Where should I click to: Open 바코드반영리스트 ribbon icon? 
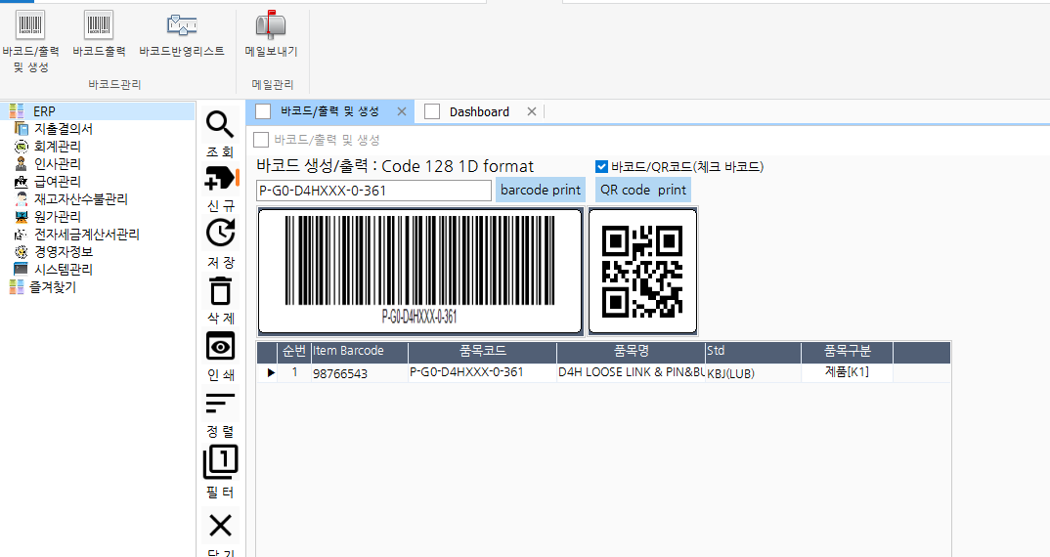(182, 25)
